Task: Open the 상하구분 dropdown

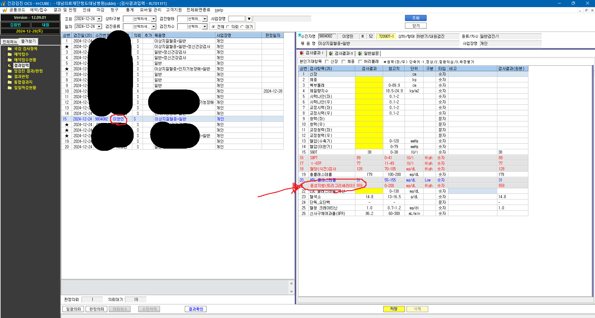Action: click(153, 19)
